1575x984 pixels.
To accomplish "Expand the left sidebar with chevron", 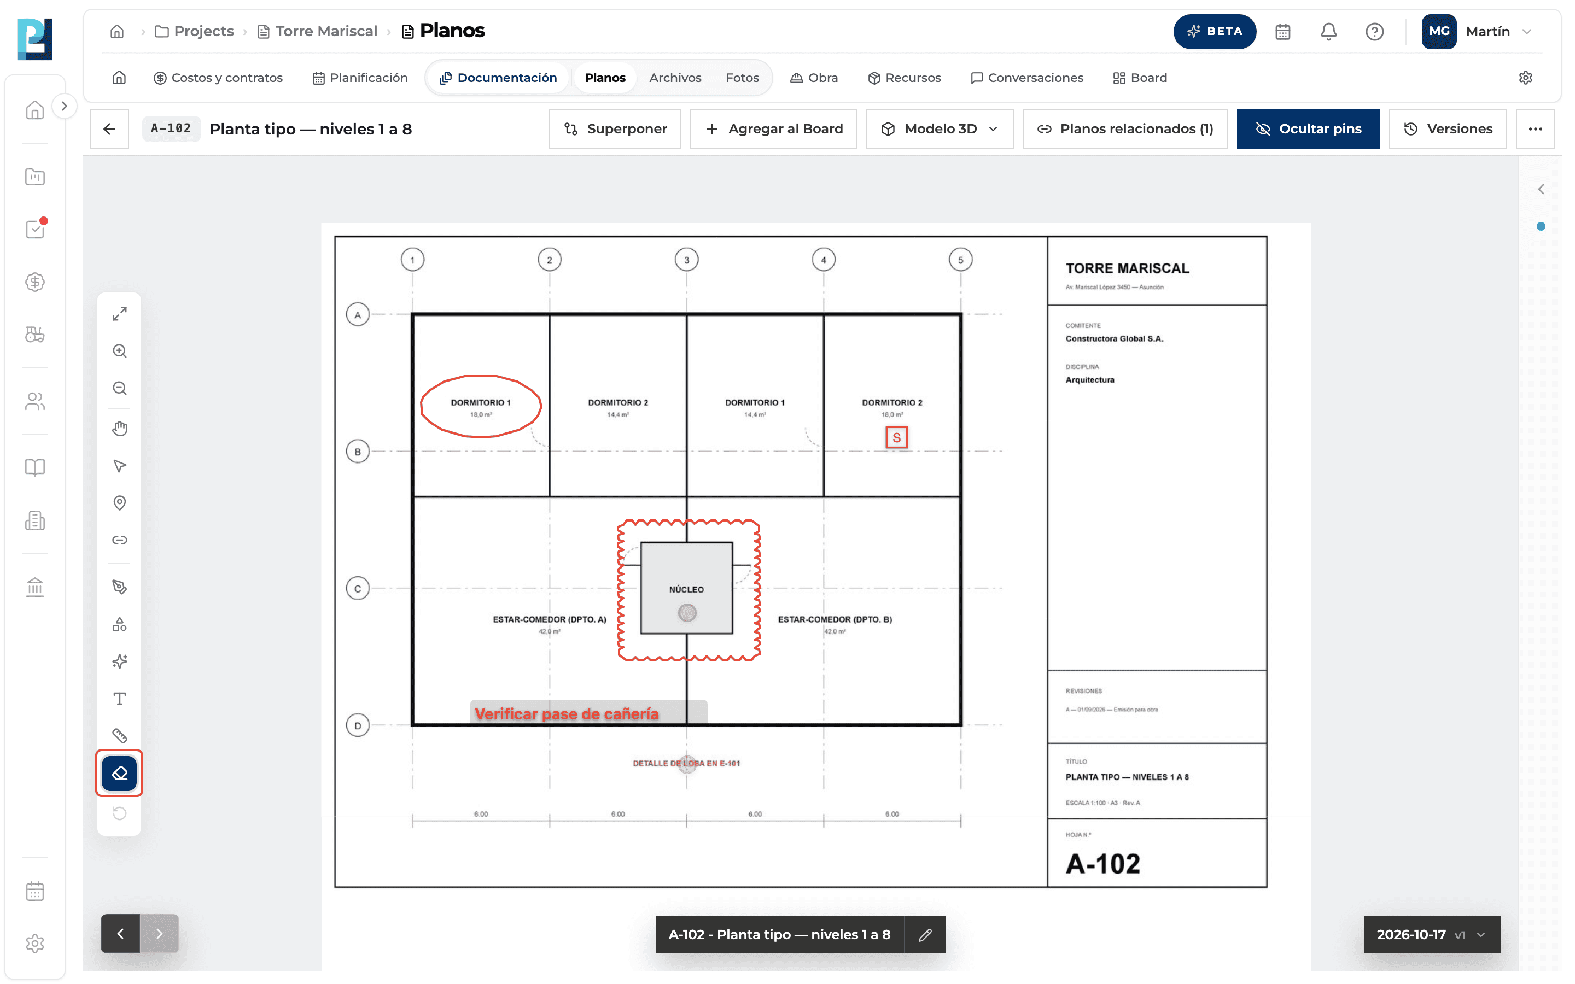I will pyautogui.click(x=64, y=106).
